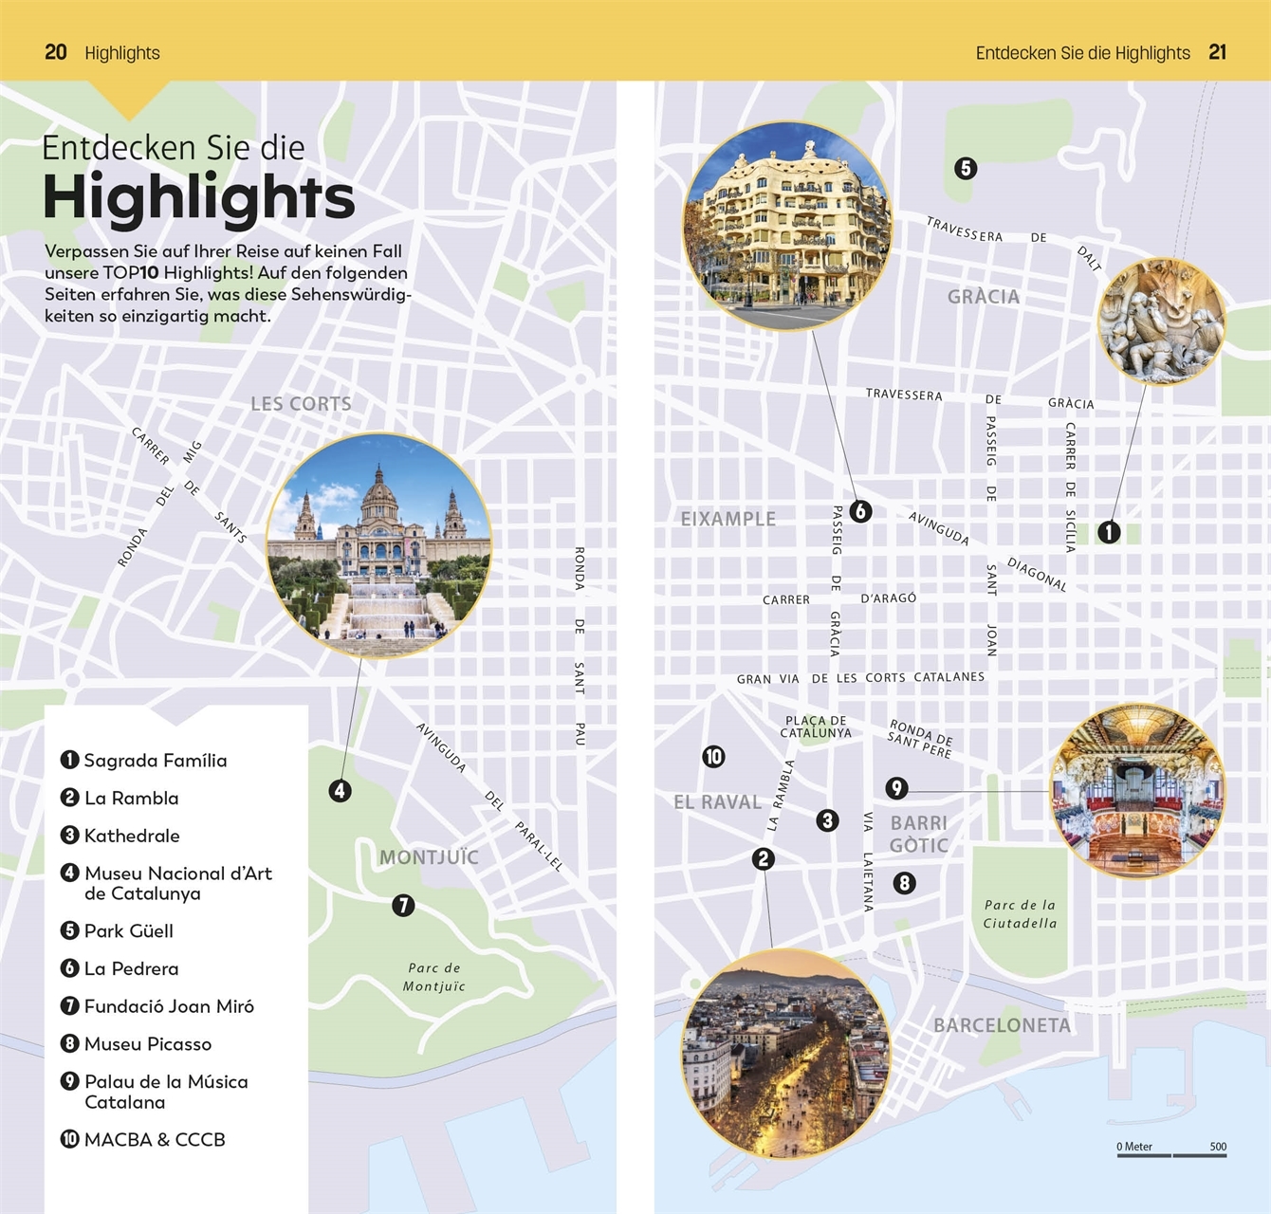Select map marker 4 above Montjuïc
Screen dimensions: 1271x1214
[x=341, y=790]
